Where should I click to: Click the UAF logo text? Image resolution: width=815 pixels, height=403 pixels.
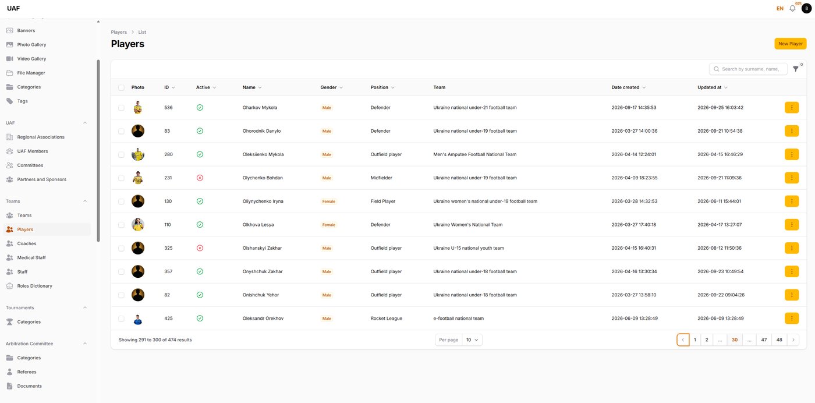[x=13, y=8]
